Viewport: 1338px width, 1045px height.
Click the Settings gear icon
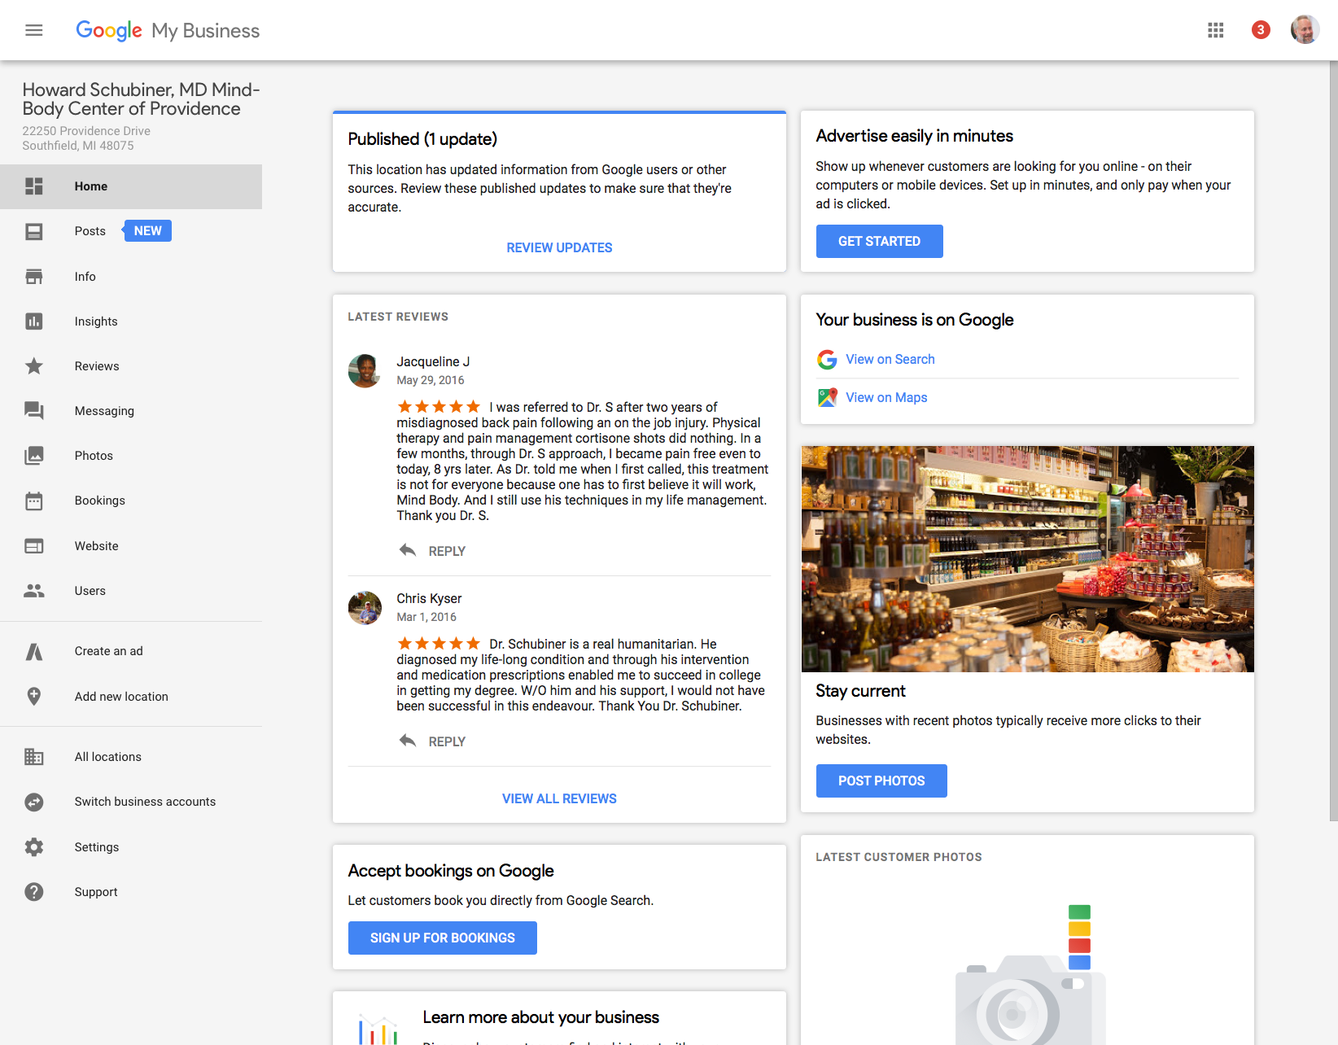(34, 847)
